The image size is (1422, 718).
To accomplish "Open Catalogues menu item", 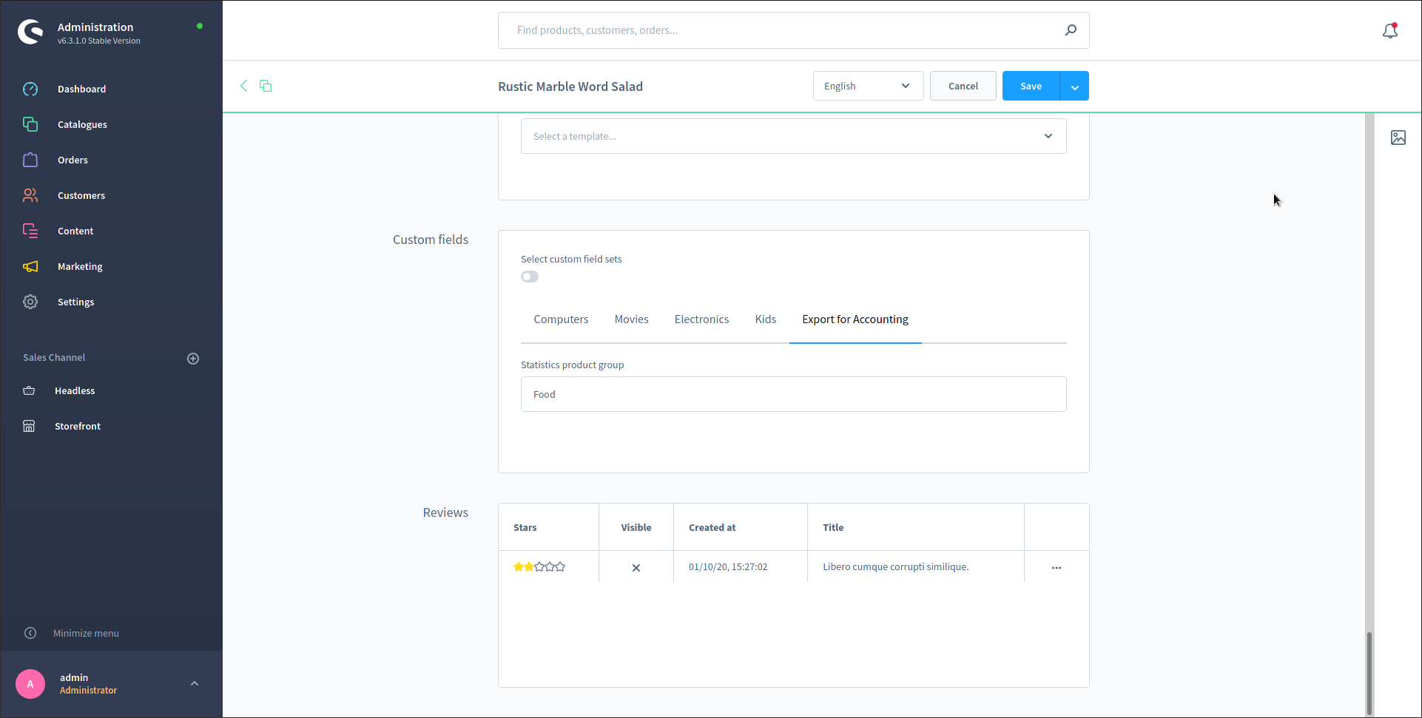I will [x=82, y=124].
